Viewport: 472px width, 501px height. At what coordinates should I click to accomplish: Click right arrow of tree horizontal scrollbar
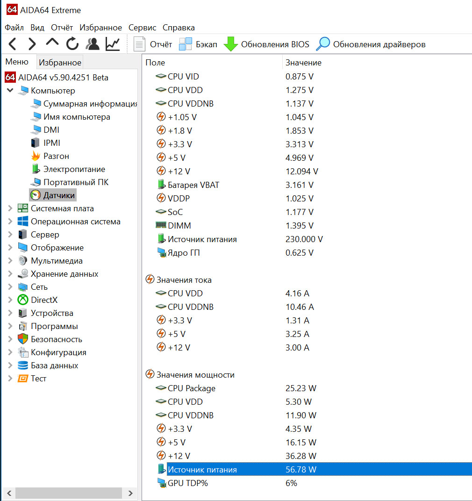point(130,493)
